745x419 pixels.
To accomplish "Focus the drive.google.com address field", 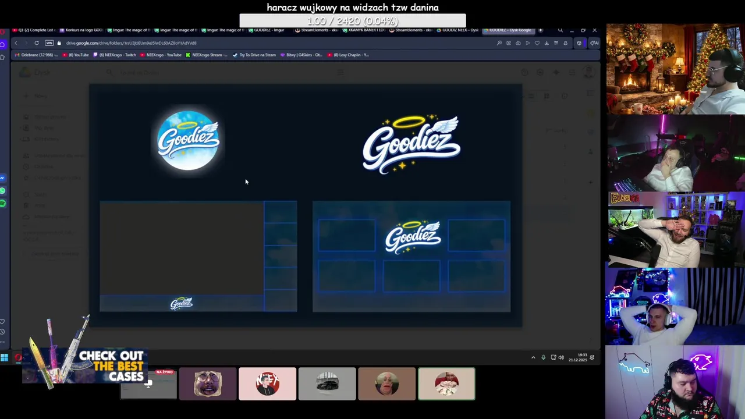I will point(130,43).
